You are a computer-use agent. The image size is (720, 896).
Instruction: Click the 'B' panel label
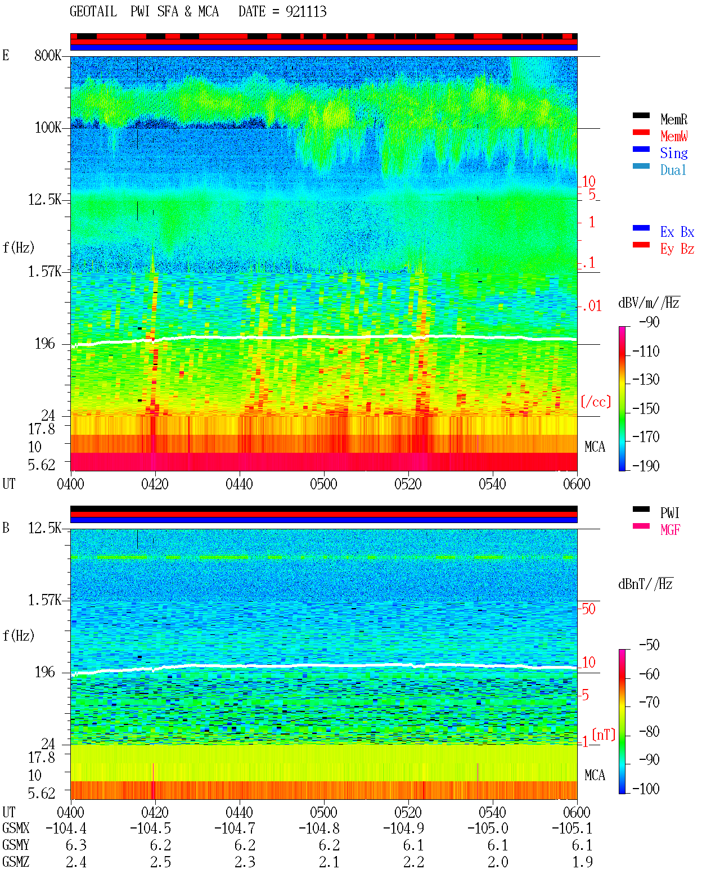click(x=6, y=528)
